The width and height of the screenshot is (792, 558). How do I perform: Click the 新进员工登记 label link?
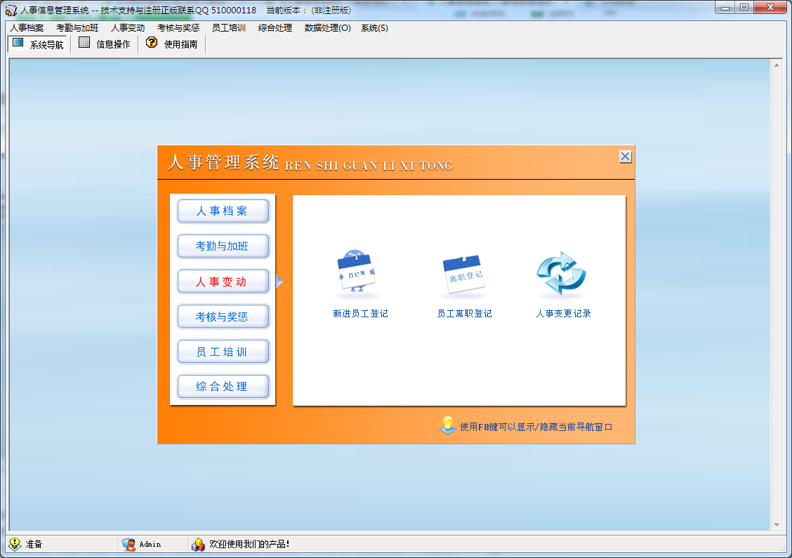pos(360,314)
